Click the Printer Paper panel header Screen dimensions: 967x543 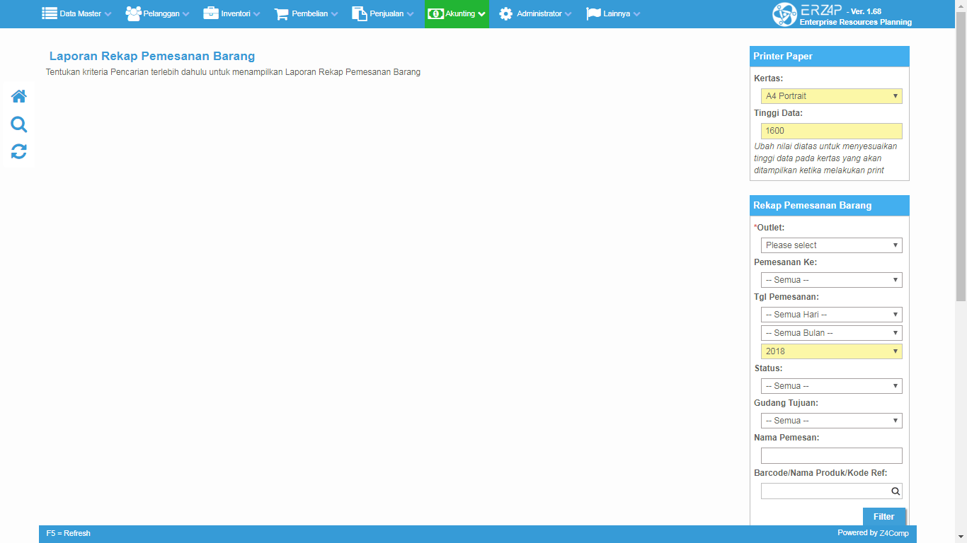pyautogui.click(x=829, y=57)
